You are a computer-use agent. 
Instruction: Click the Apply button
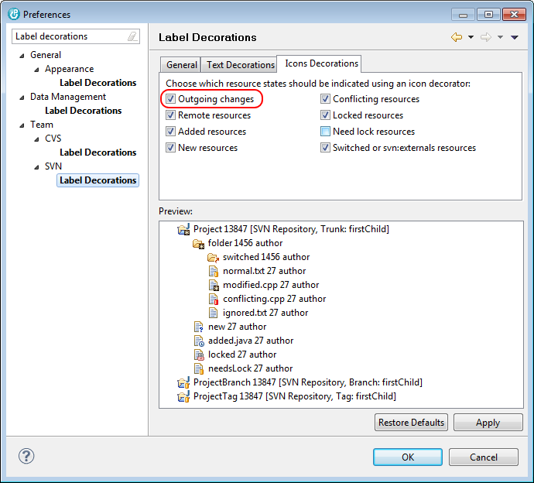pos(488,423)
